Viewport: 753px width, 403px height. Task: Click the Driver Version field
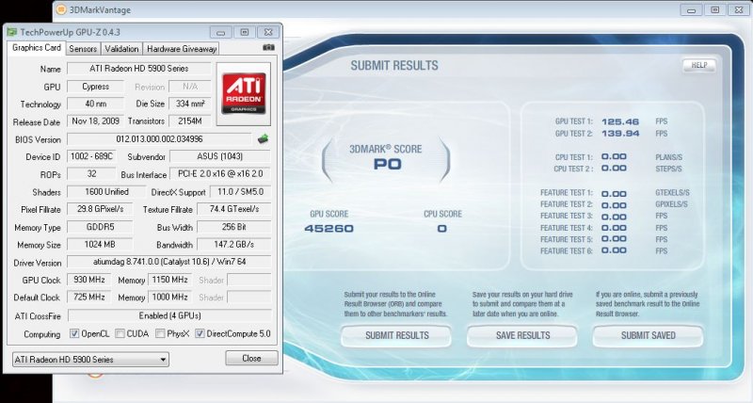coord(169,262)
